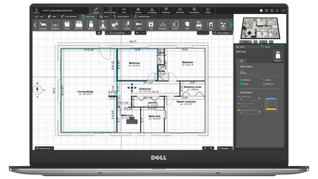Enable the unchecked checkbox under Ceiling
318x179 pixels.
click(264, 84)
